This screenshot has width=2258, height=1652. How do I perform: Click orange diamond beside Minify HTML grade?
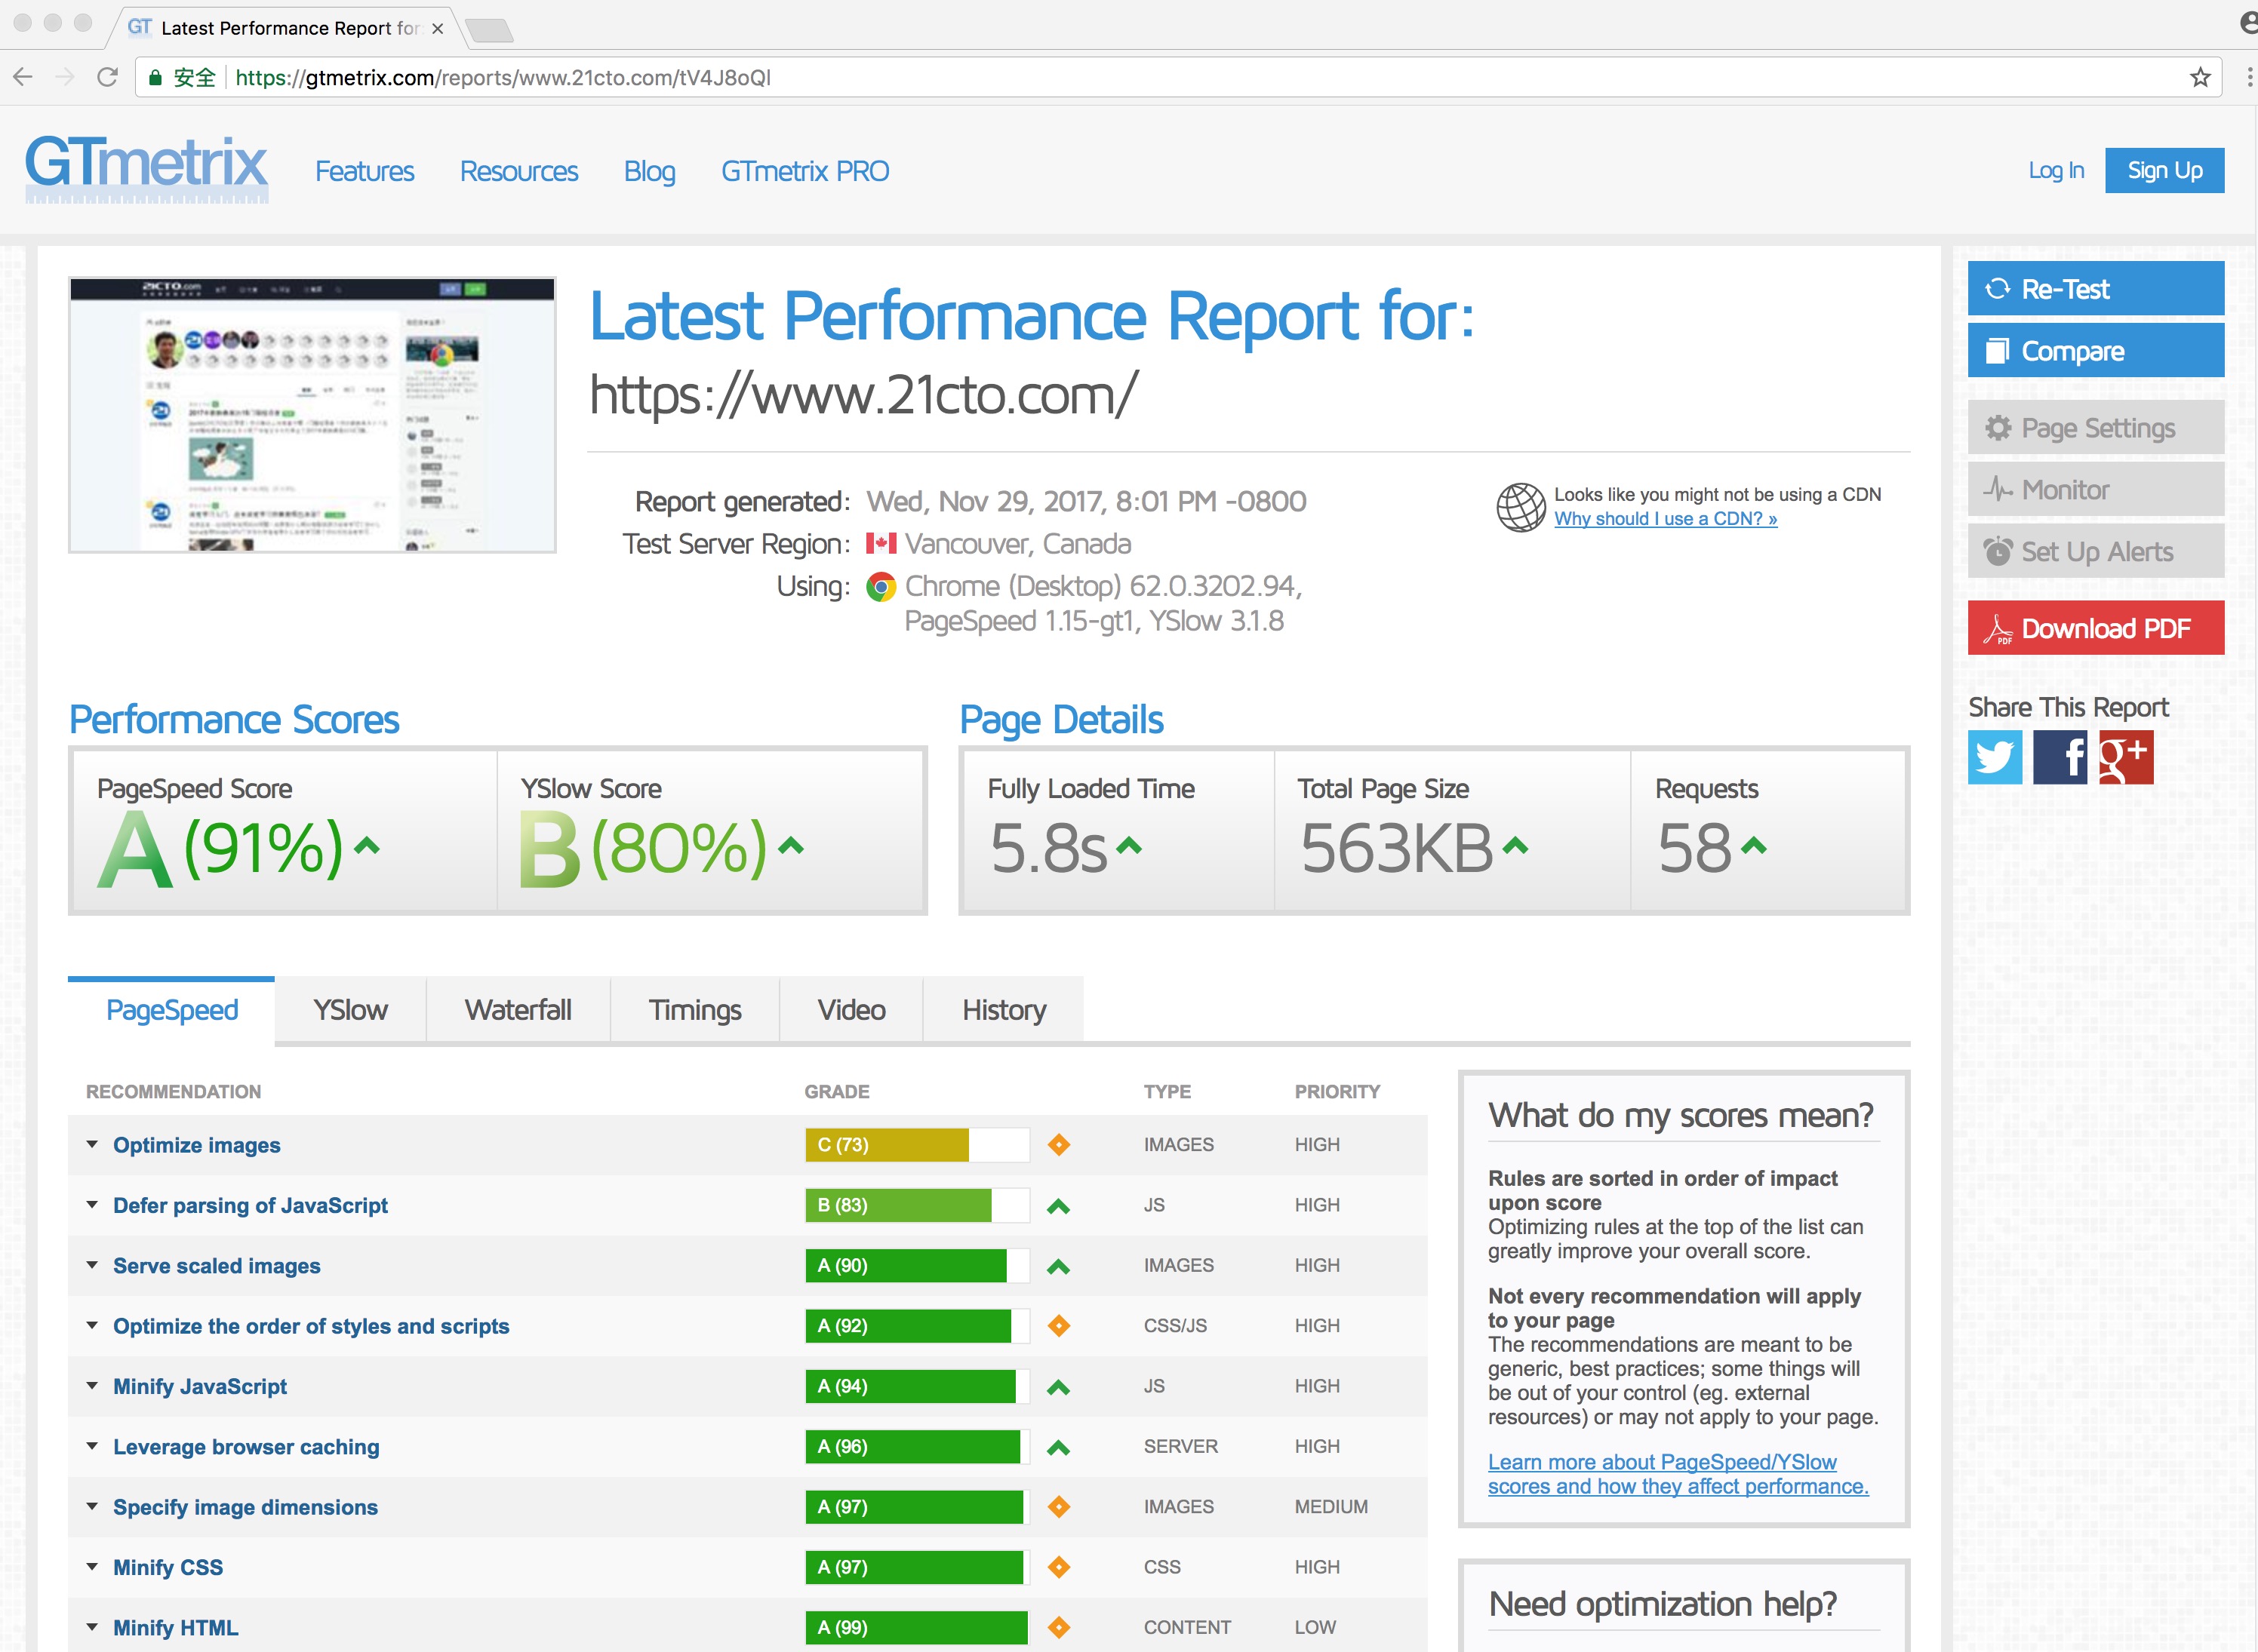click(1059, 1627)
